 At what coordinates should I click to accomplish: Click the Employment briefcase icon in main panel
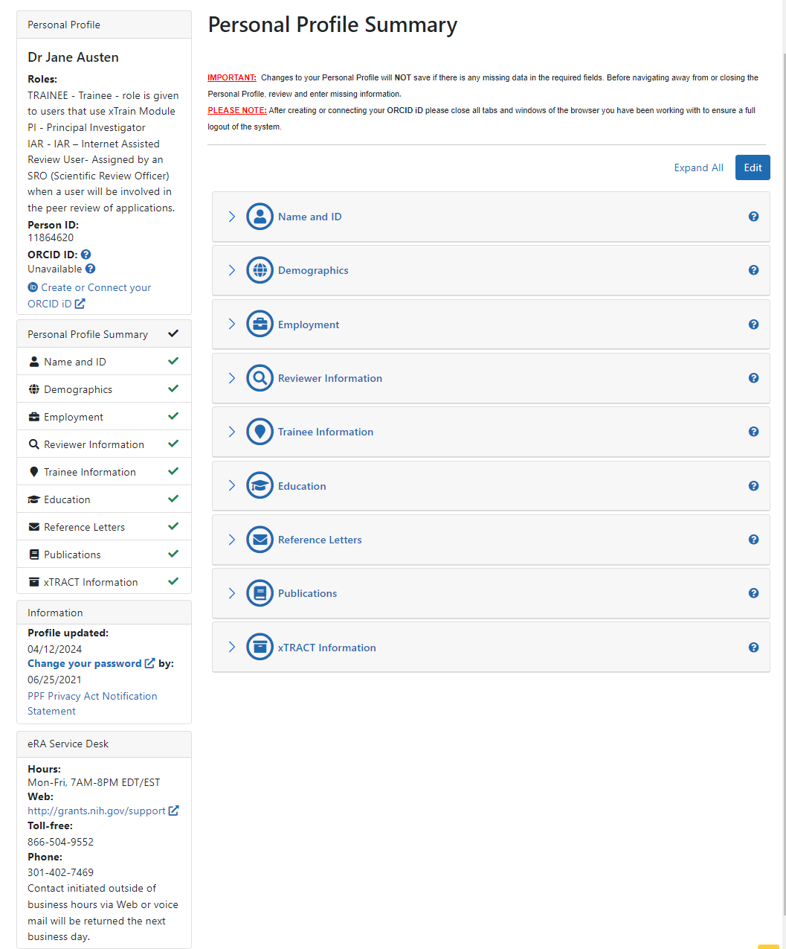tap(260, 325)
